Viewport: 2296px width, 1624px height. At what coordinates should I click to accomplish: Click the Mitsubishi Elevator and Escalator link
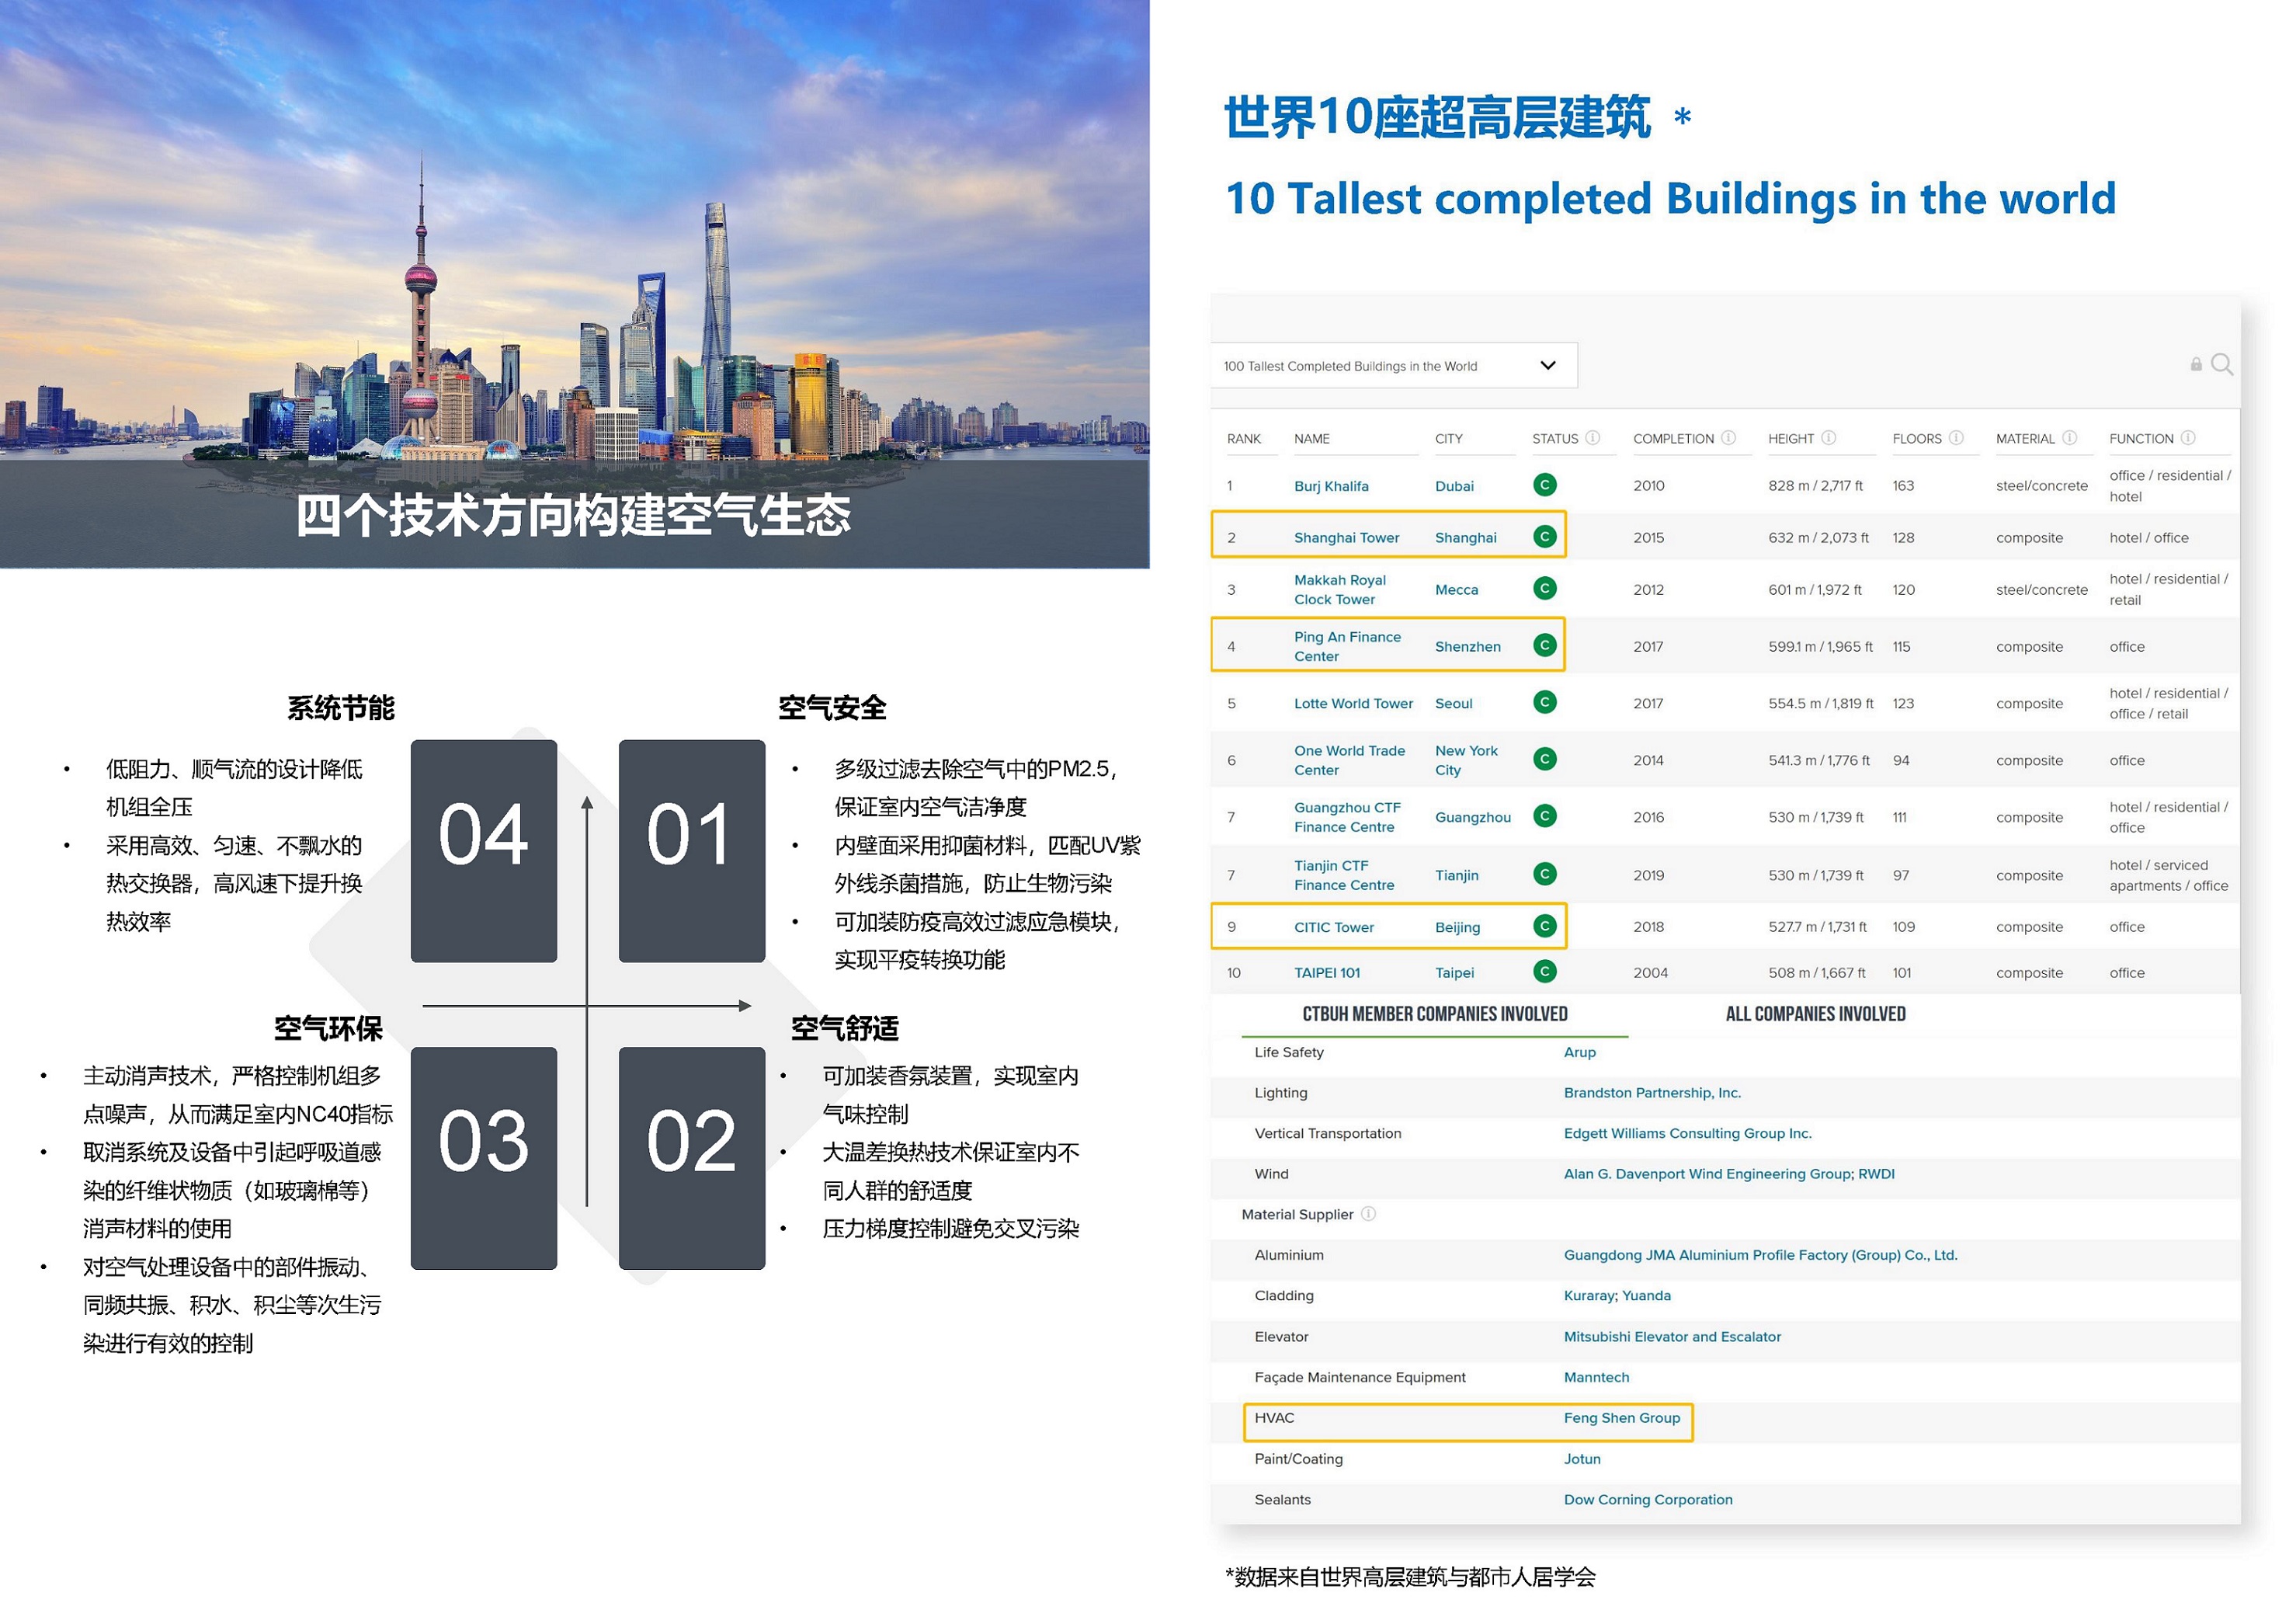[1672, 1337]
